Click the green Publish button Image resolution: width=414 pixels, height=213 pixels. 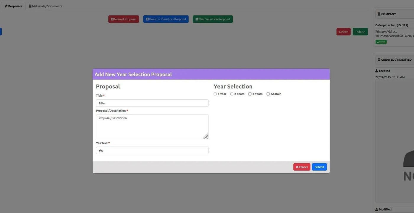point(360,32)
